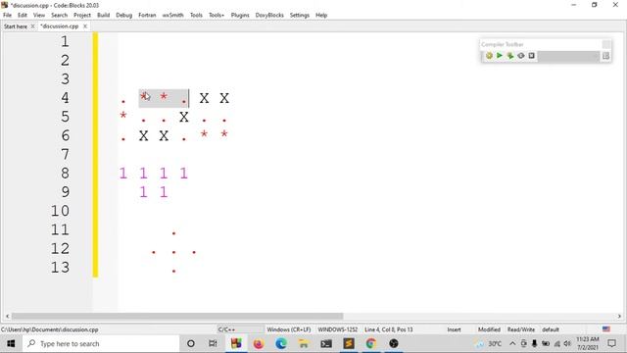Image resolution: width=627 pixels, height=353 pixels.
Task: Open the DoxyBlocks menu
Action: 269,16
